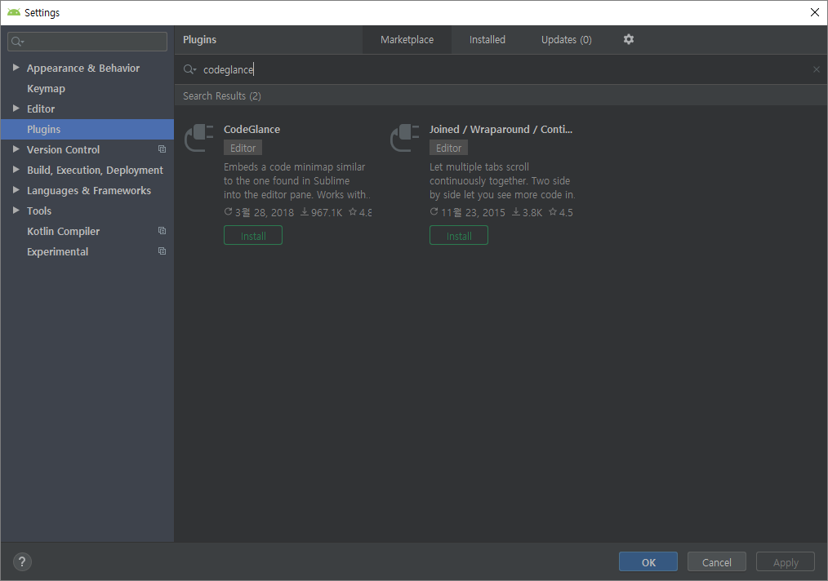Expand the Version Control section
This screenshot has height=581, width=828.
click(16, 149)
